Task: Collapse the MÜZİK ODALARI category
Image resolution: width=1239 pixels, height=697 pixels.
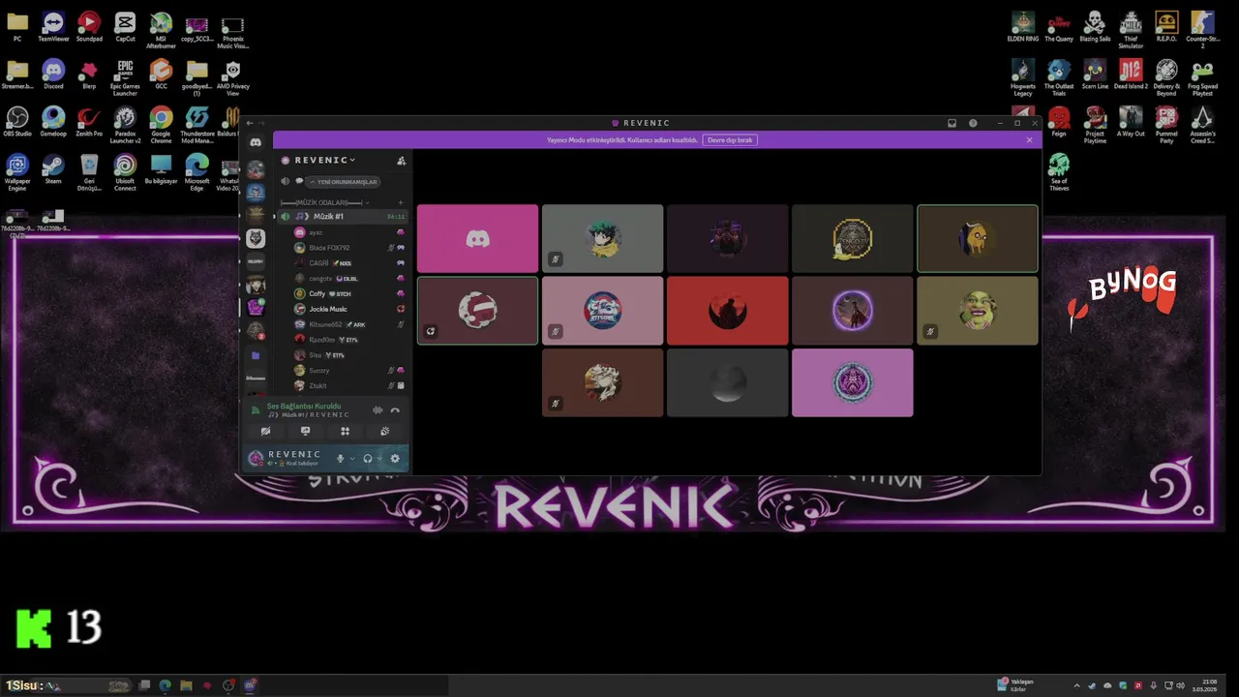Action: click(327, 202)
